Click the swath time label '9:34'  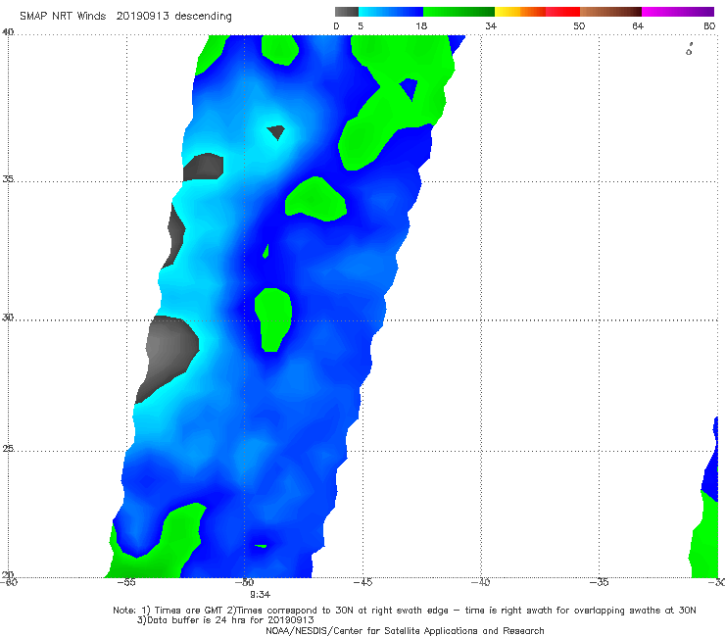click(x=261, y=595)
